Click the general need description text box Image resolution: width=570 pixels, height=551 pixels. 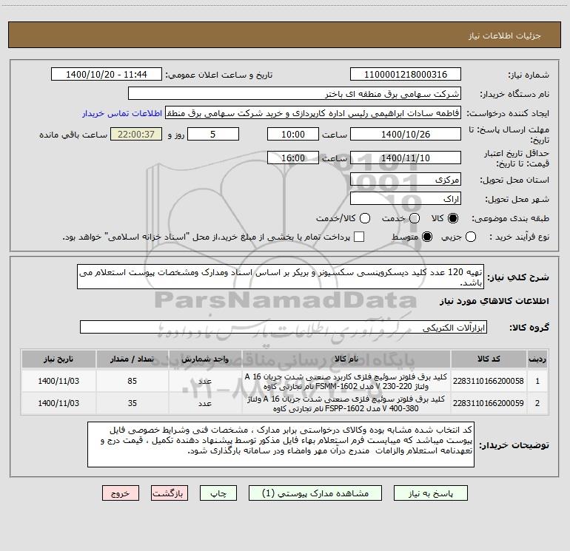coord(281,277)
